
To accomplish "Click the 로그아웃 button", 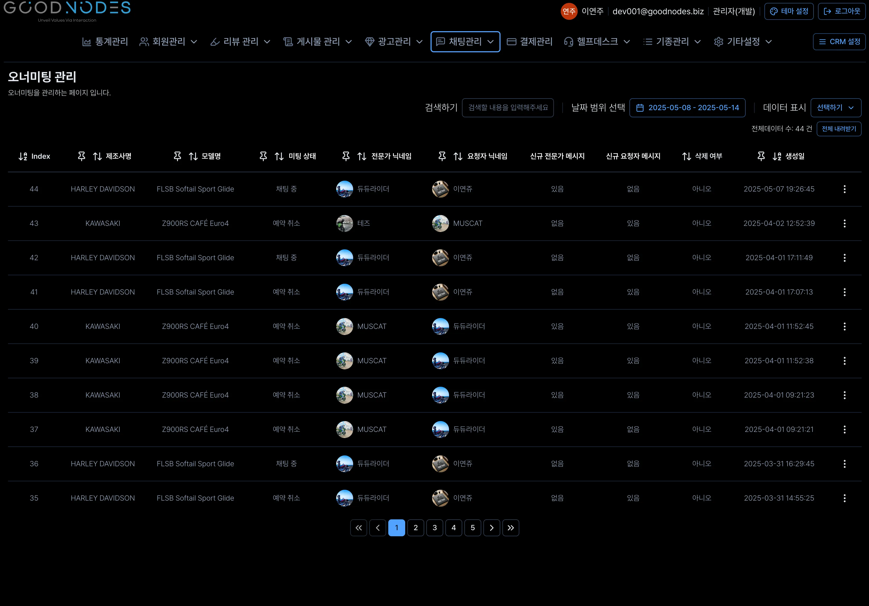I will pos(842,11).
